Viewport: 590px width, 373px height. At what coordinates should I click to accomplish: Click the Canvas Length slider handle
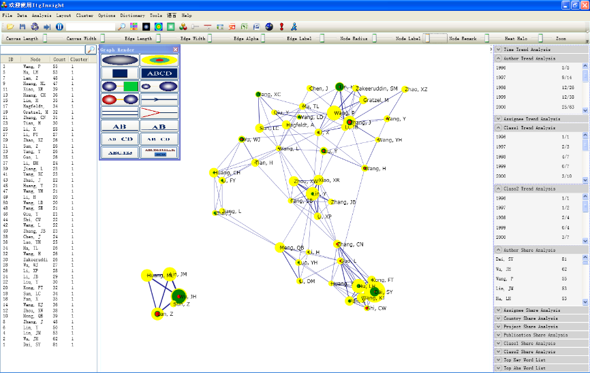pyautogui.click(x=45, y=38)
